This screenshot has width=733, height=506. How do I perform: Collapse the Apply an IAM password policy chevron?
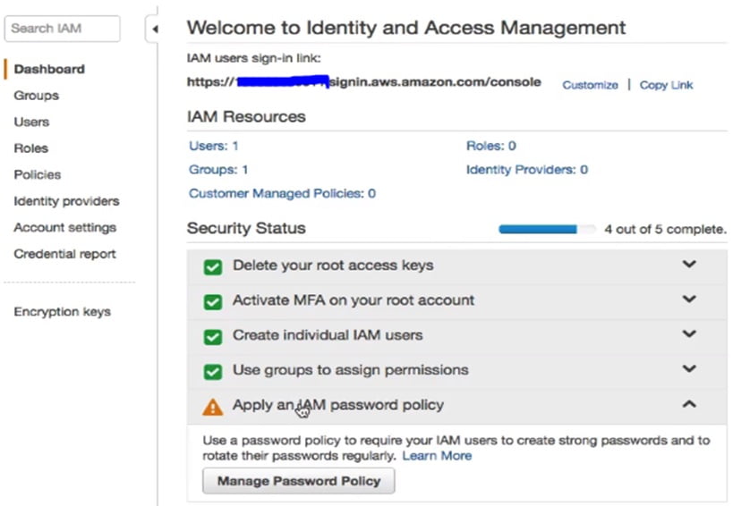click(689, 404)
